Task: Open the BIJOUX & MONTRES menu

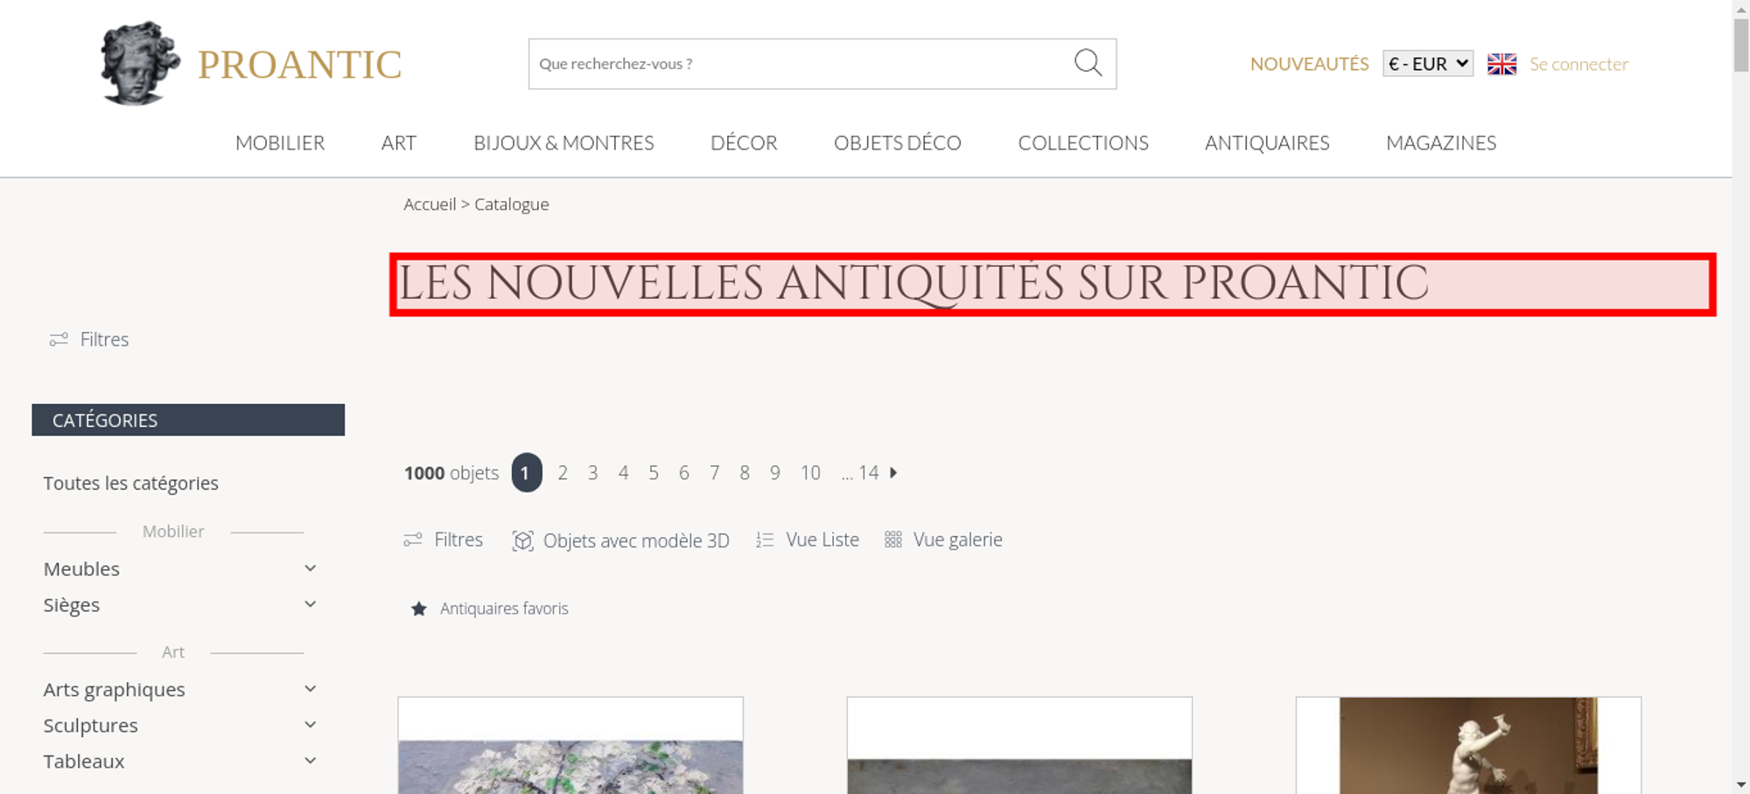Action: coord(563,143)
